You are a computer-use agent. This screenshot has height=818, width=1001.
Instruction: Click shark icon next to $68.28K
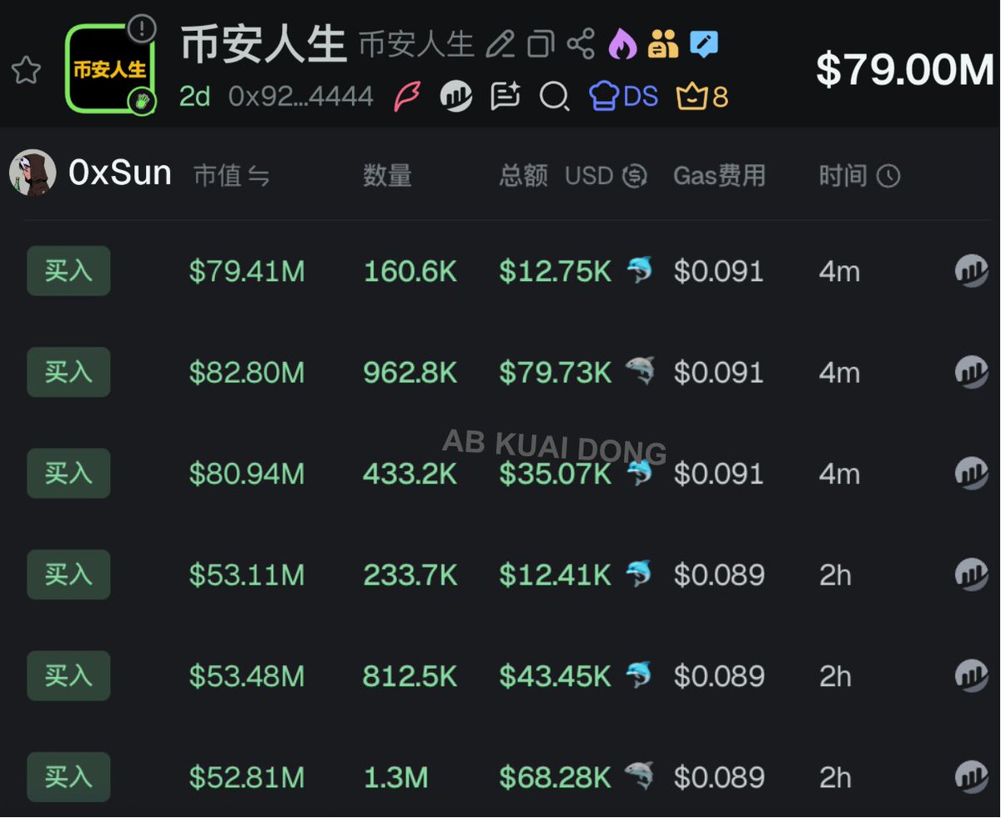click(639, 775)
